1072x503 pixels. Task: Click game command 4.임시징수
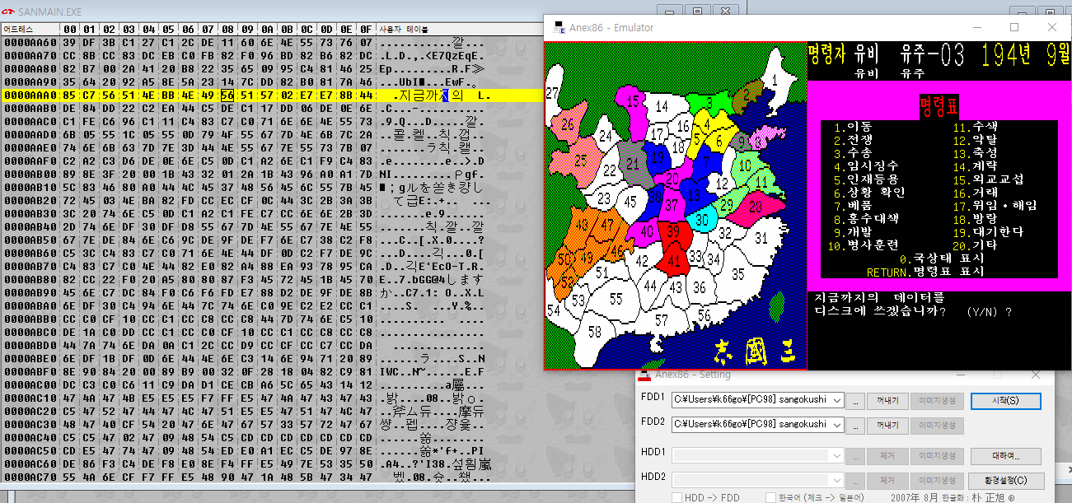[866, 166]
